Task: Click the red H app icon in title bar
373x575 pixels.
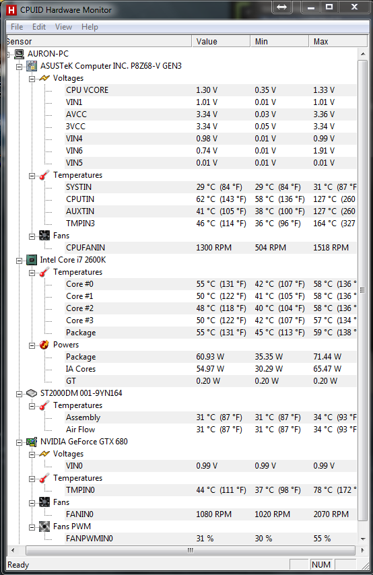Action: (x=11, y=10)
